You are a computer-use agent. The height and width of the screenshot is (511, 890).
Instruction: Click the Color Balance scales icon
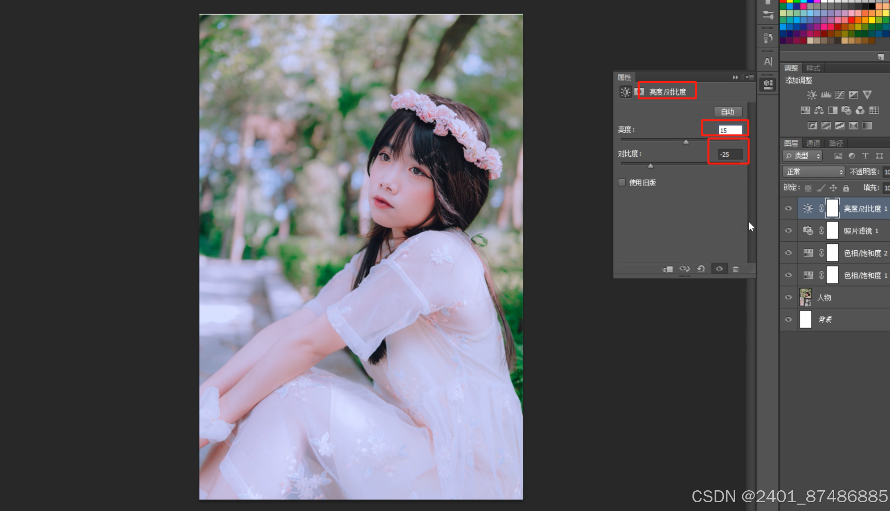819,110
